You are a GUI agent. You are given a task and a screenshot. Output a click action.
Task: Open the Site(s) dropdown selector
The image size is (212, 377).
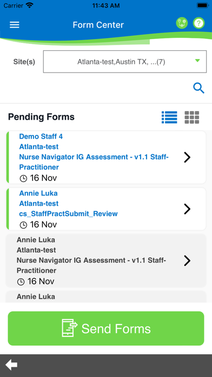pos(125,62)
